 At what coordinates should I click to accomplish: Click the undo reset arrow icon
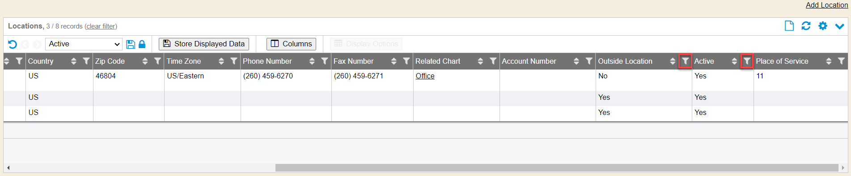pyautogui.click(x=13, y=44)
